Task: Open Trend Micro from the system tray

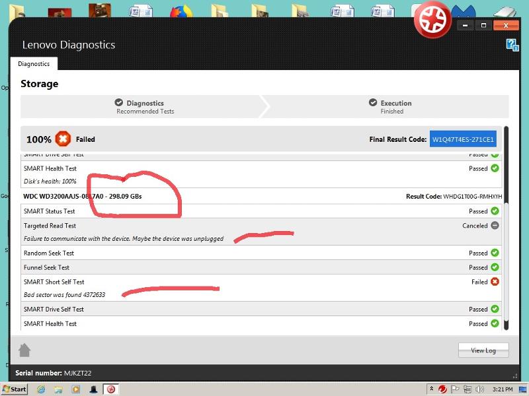Action: tap(442, 389)
